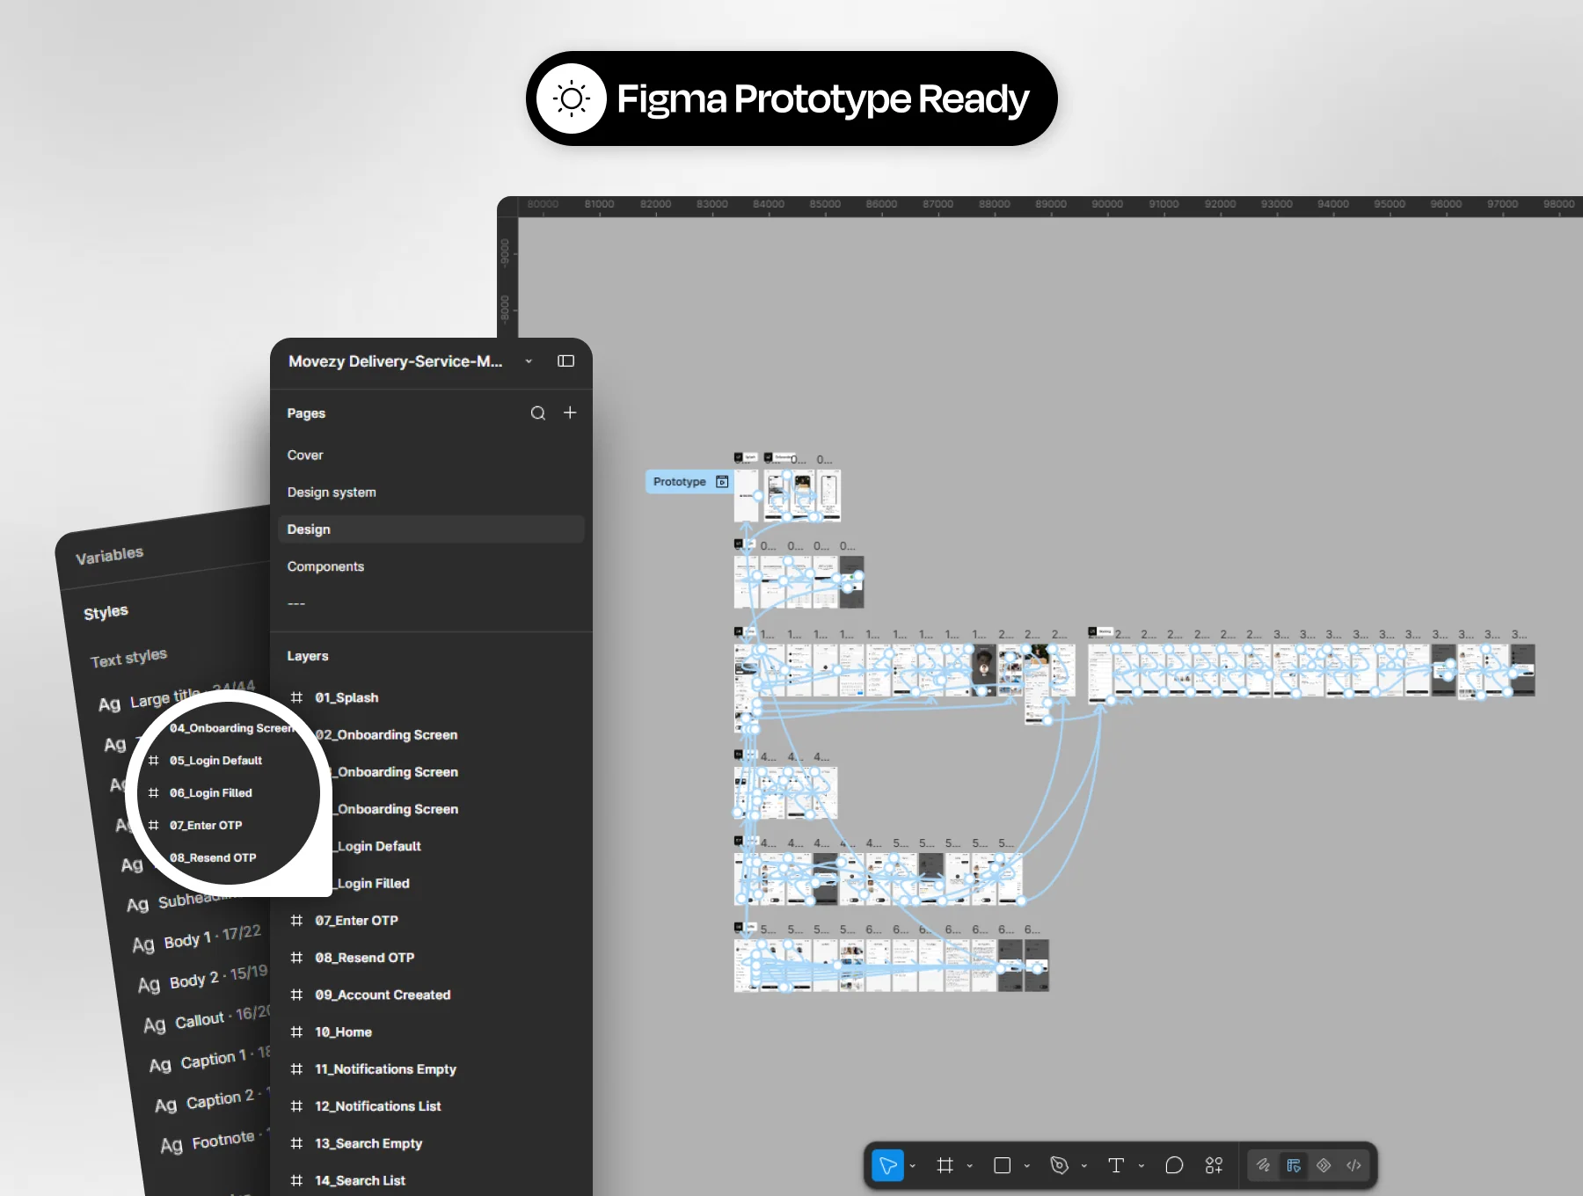Switch to Draw mode squiggle icon

pyautogui.click(x=1263, y=1165)
